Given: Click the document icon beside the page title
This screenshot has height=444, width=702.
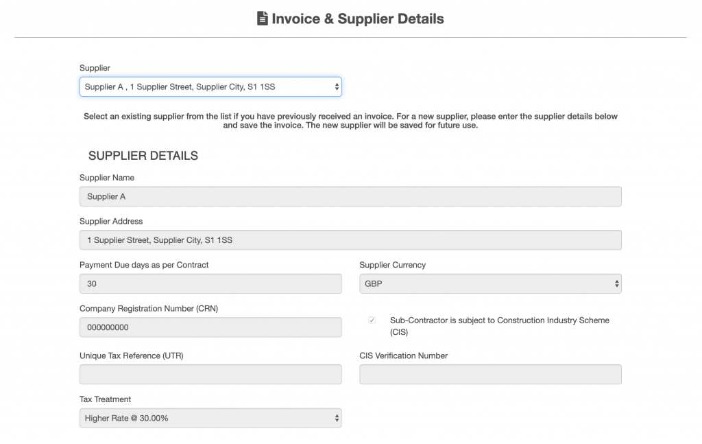Looking at the screenshot, I should click(262, 19).
